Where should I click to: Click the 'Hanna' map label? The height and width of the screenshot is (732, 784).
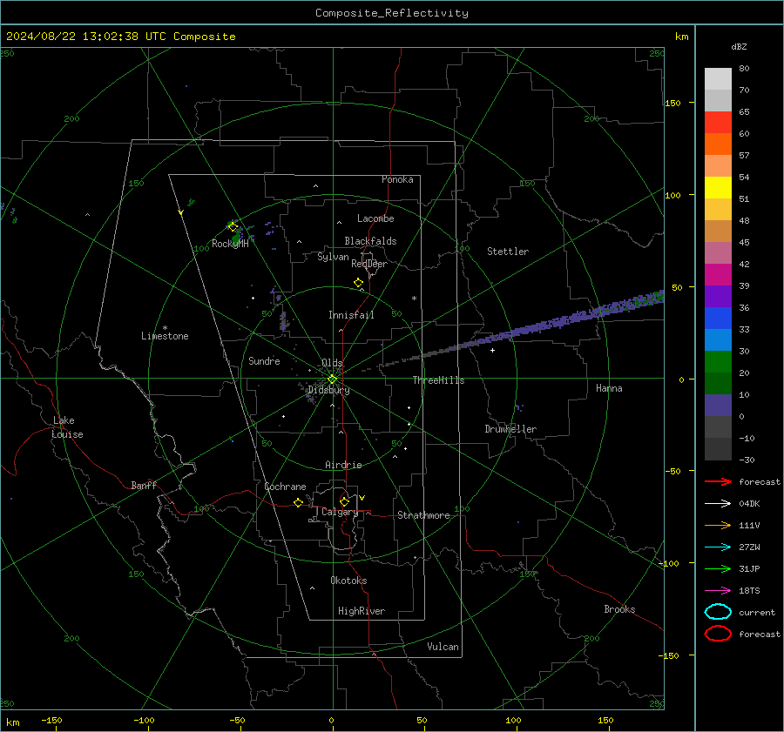[609, 388]
